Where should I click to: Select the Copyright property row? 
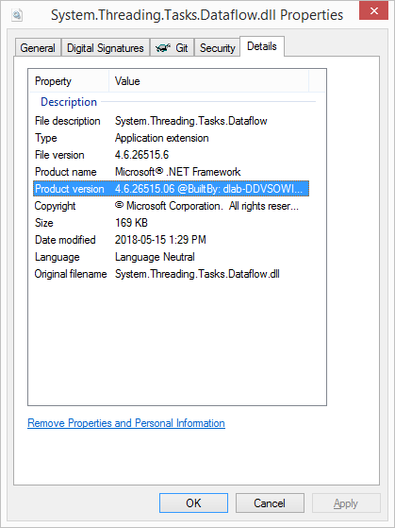[x=171, y=206]
